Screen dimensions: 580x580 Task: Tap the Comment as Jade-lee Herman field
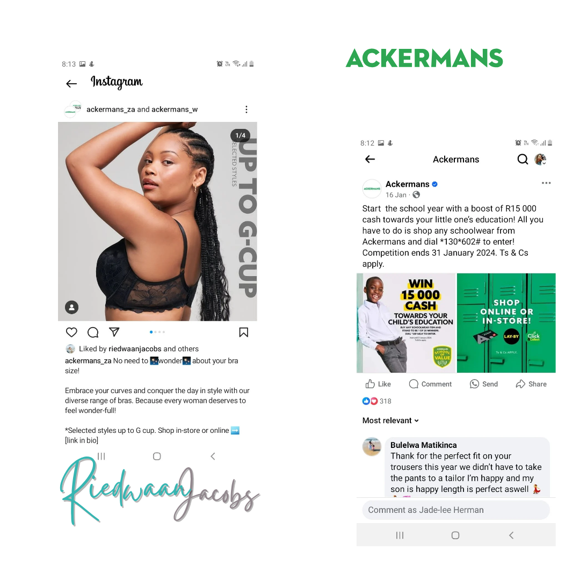click(456, 510)
